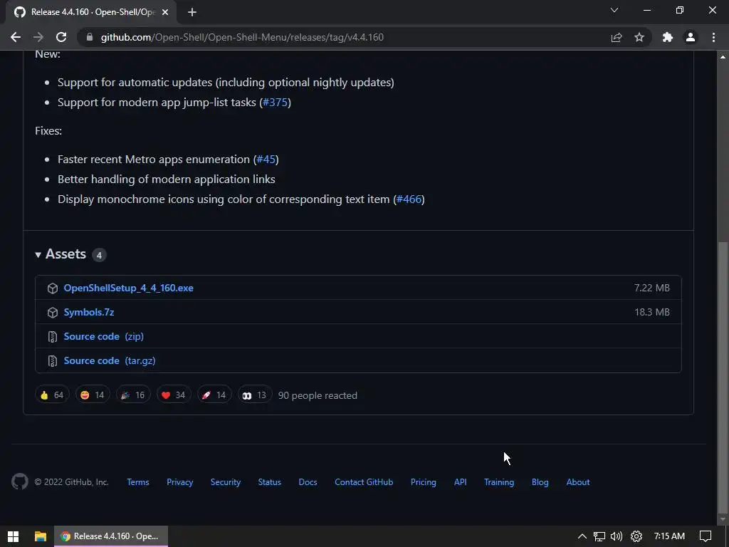Click the scrollbar down arrow
Viewport: 729px width, 547px height.
coord(723,519)
